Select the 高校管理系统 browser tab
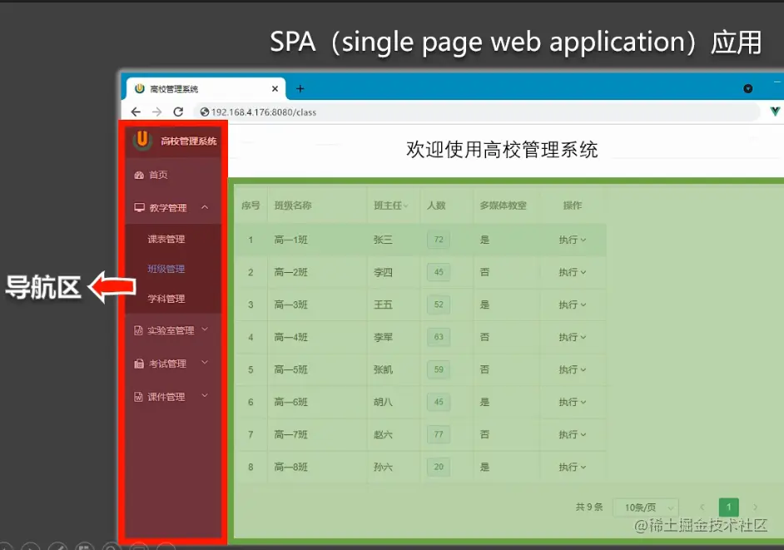The height and width of the screenshot is (550, 784). point(206,88)
